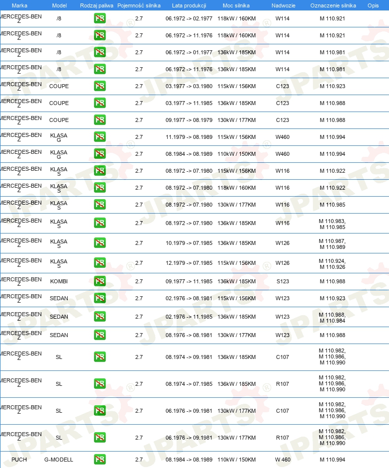Click the KOMBI model cell
The width and height of the screenshot is (389, 468).
pyautogui.click(x=59, y=281)
